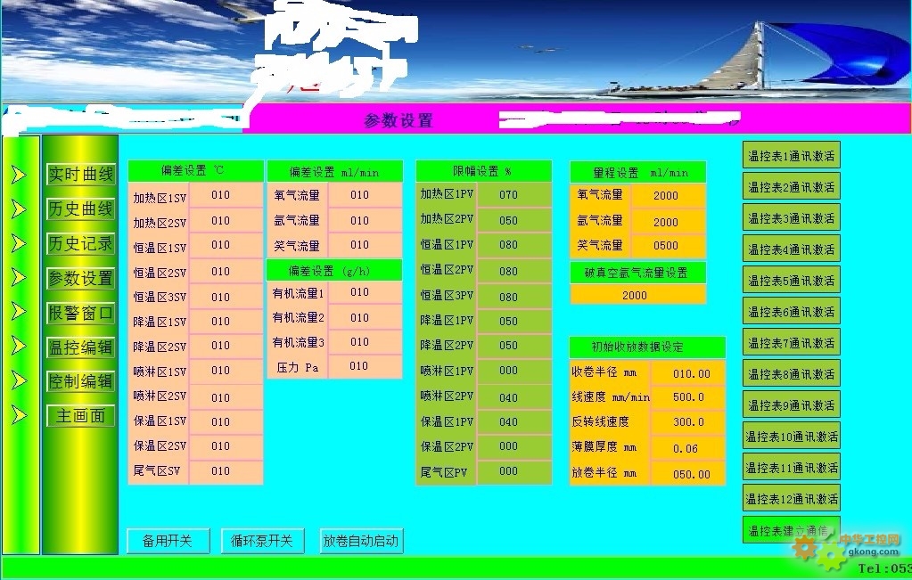912x580 pixels.
Task: Edit 反转线速度 value 300.0
Action: 687,422
